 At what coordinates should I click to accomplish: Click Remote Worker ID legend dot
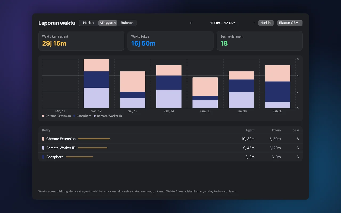coord(95,116)
